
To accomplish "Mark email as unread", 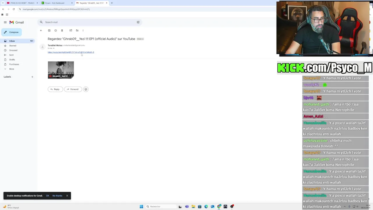I will [x=71, y=30].
